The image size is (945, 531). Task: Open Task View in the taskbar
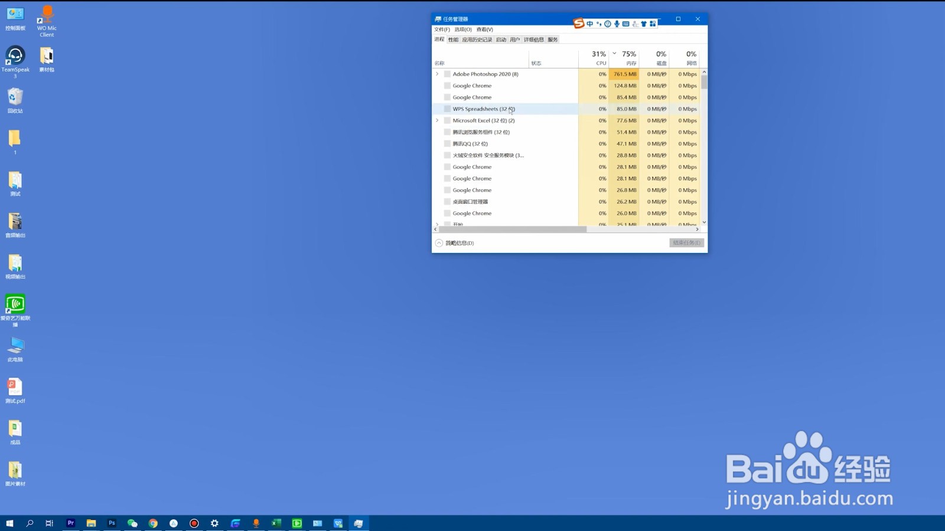pos(50,523)
